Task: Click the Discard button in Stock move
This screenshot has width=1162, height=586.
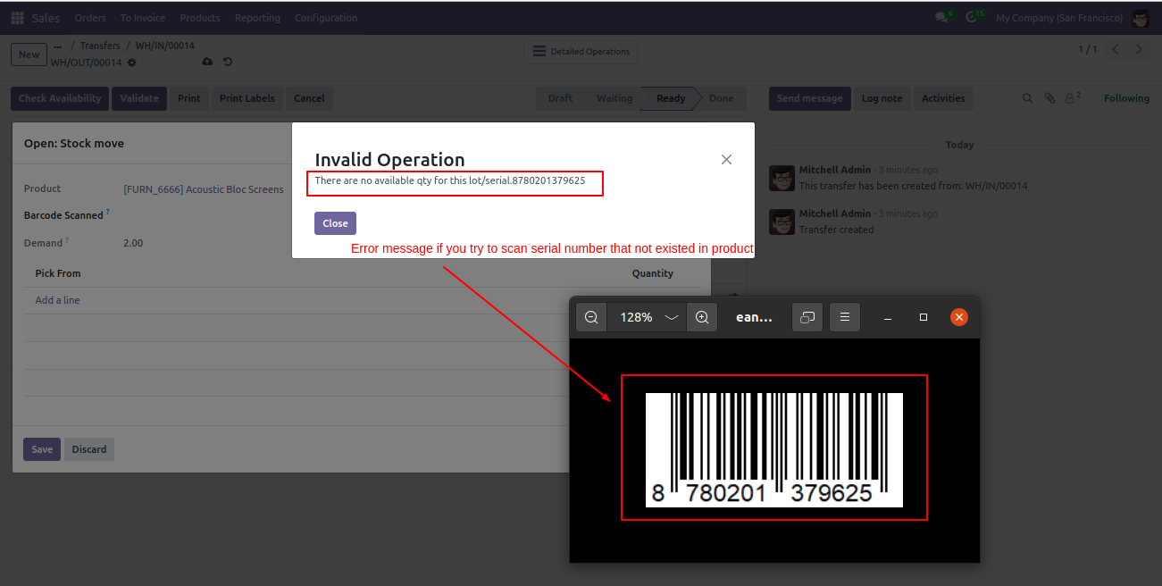Action: 89,449
